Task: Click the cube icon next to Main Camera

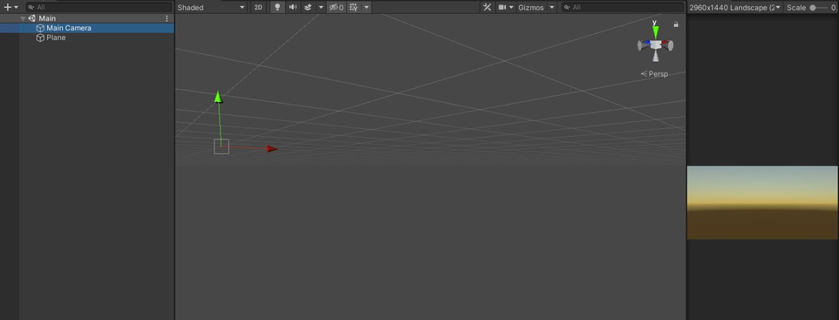Action: [x=41, y=28]
